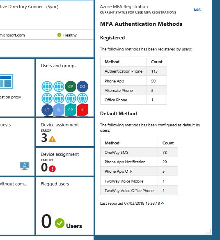Click the Azure MFA Registration tile title
This screenshot has height=240, width=220.
(124, 7)
